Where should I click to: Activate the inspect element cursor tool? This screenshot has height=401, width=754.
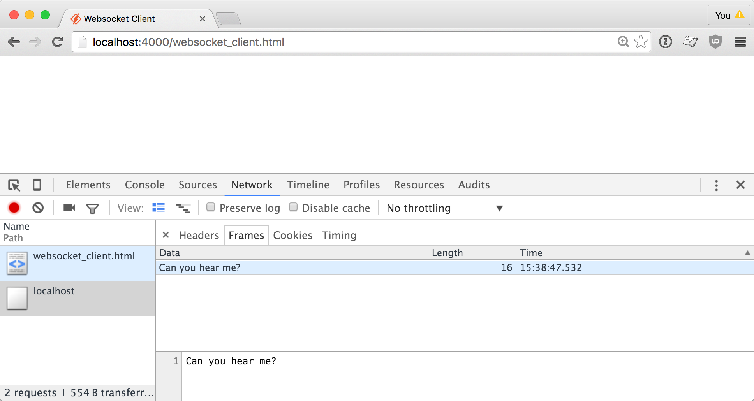click(x=14, y=185)
